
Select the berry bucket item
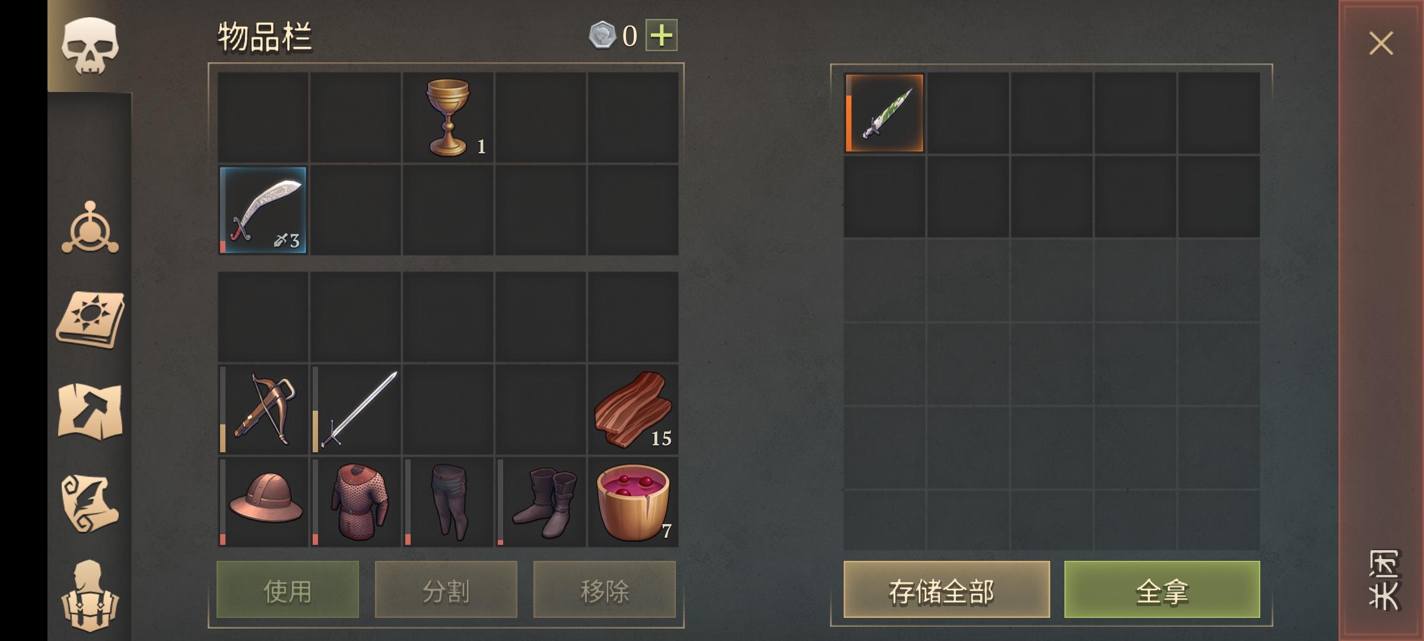pyautogui.click(x=633, y=502)
